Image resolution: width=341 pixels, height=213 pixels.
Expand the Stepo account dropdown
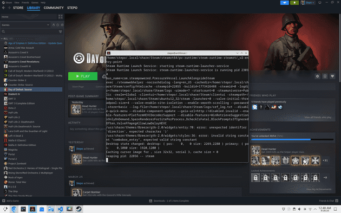point(308,3)
